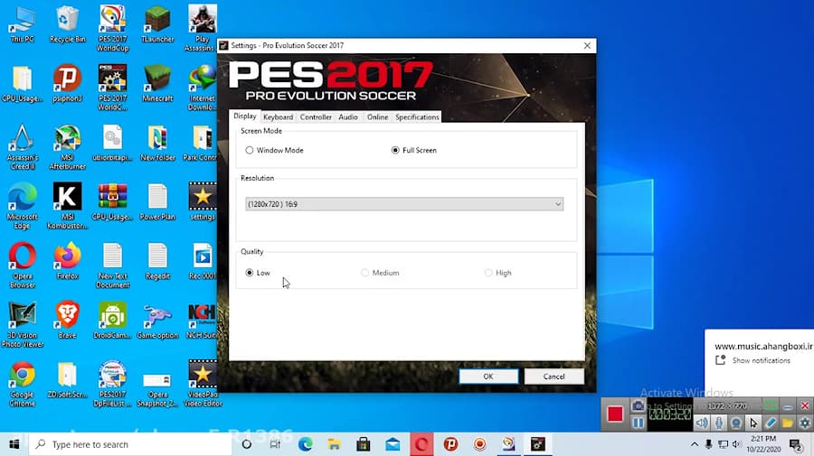Select psiphon3 desktop shortcut
This screenshot has width=814, height=456.
click(68, 84)
